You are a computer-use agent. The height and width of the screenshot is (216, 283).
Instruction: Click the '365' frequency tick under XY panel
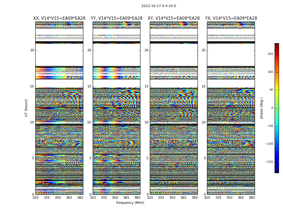point(183,198)
